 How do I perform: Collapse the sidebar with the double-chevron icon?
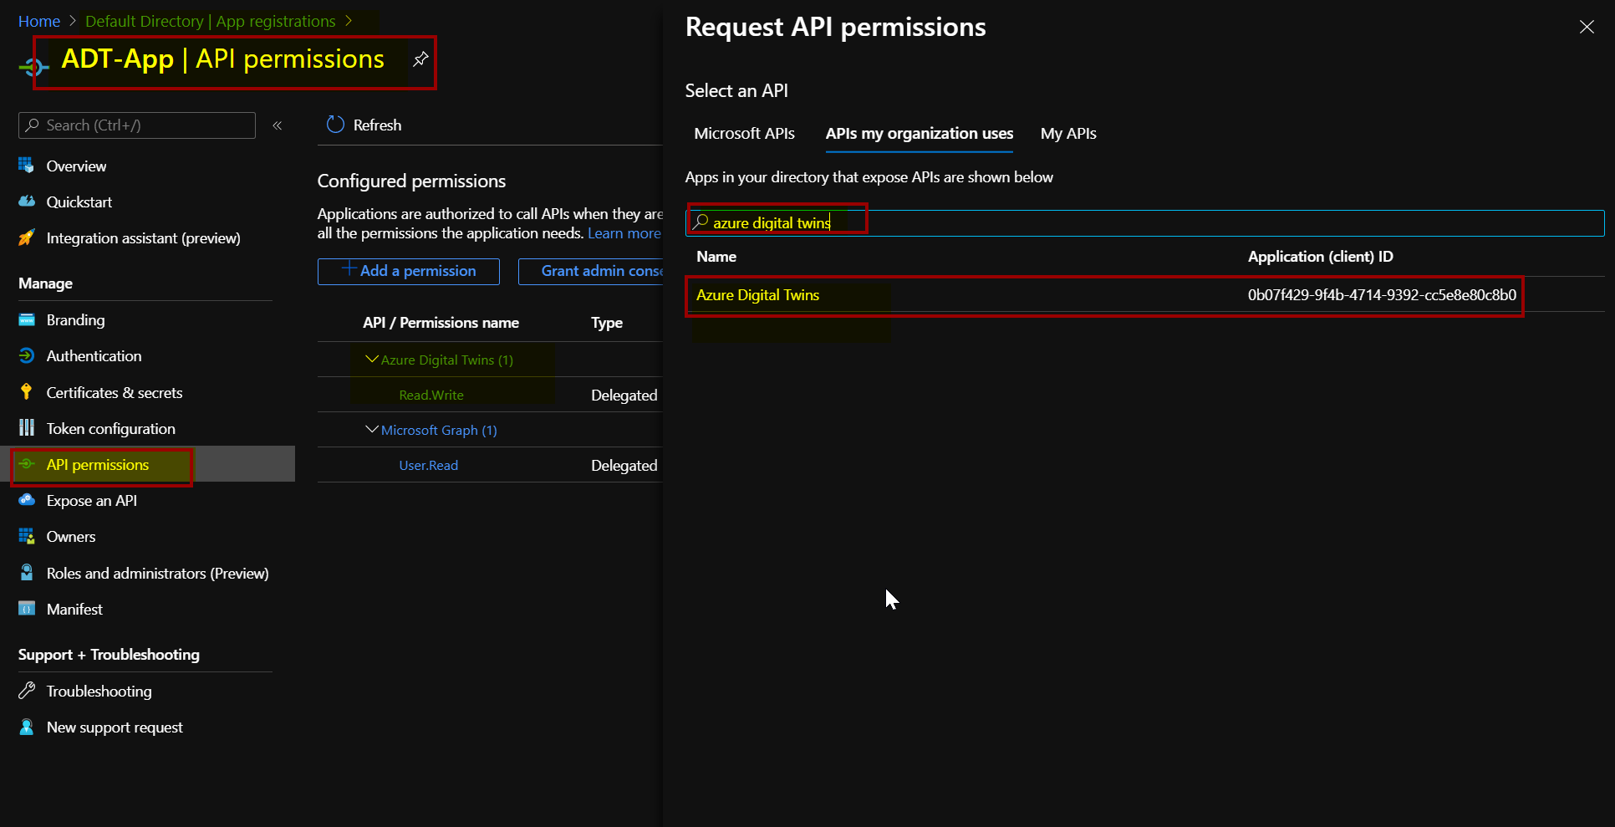[x=278, y=125]
